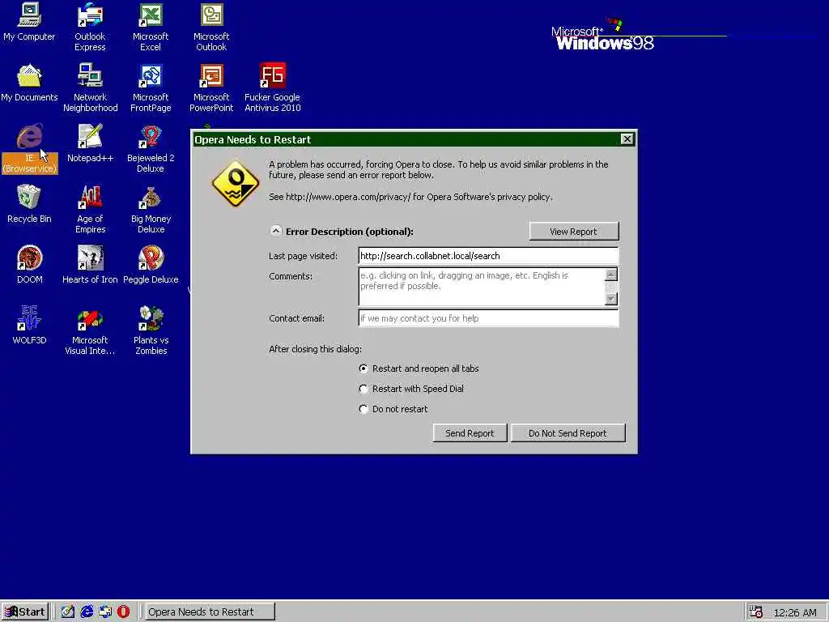Viewport: 829px width, 622px height.
Task: Click the Send Report button
Action: 470,432
